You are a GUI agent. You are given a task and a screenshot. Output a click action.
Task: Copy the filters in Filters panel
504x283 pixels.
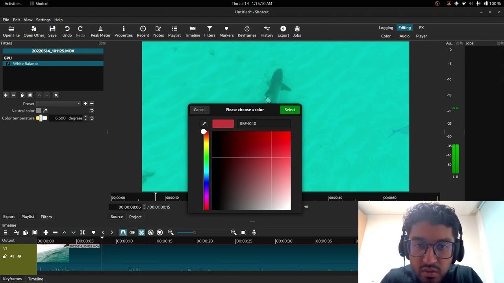[22, 95]
